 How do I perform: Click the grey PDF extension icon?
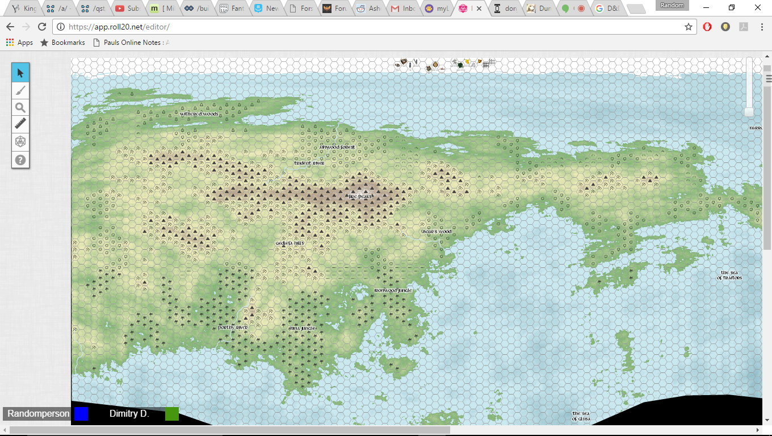(x=743, y=27)
